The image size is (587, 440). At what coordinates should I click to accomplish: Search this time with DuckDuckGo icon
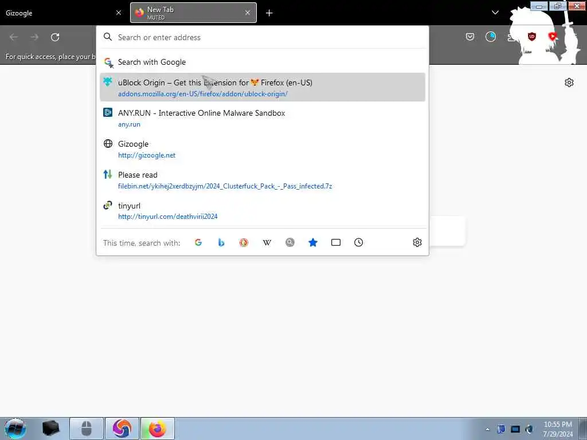pos(244,242)
